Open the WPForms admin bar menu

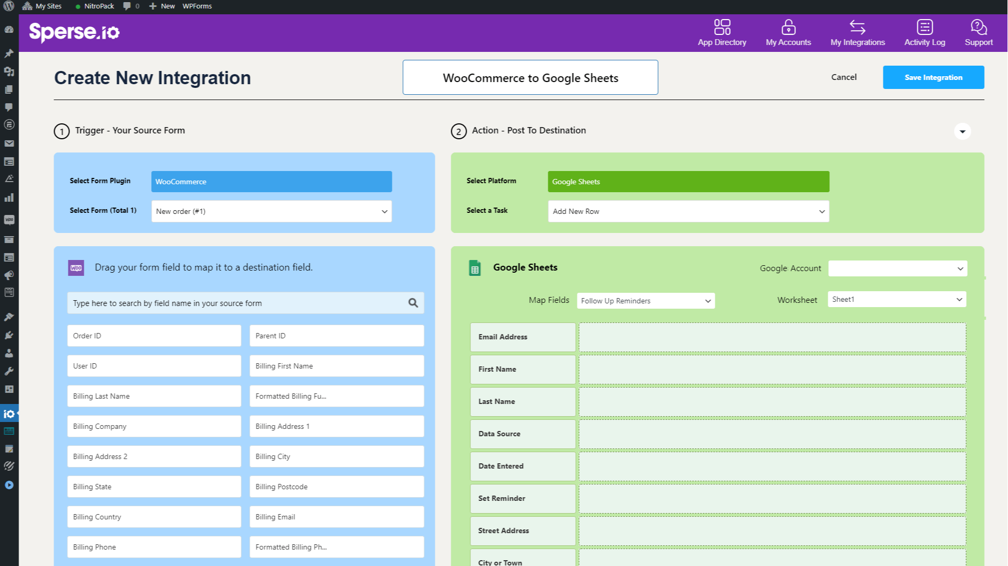(x=197, y=6)
